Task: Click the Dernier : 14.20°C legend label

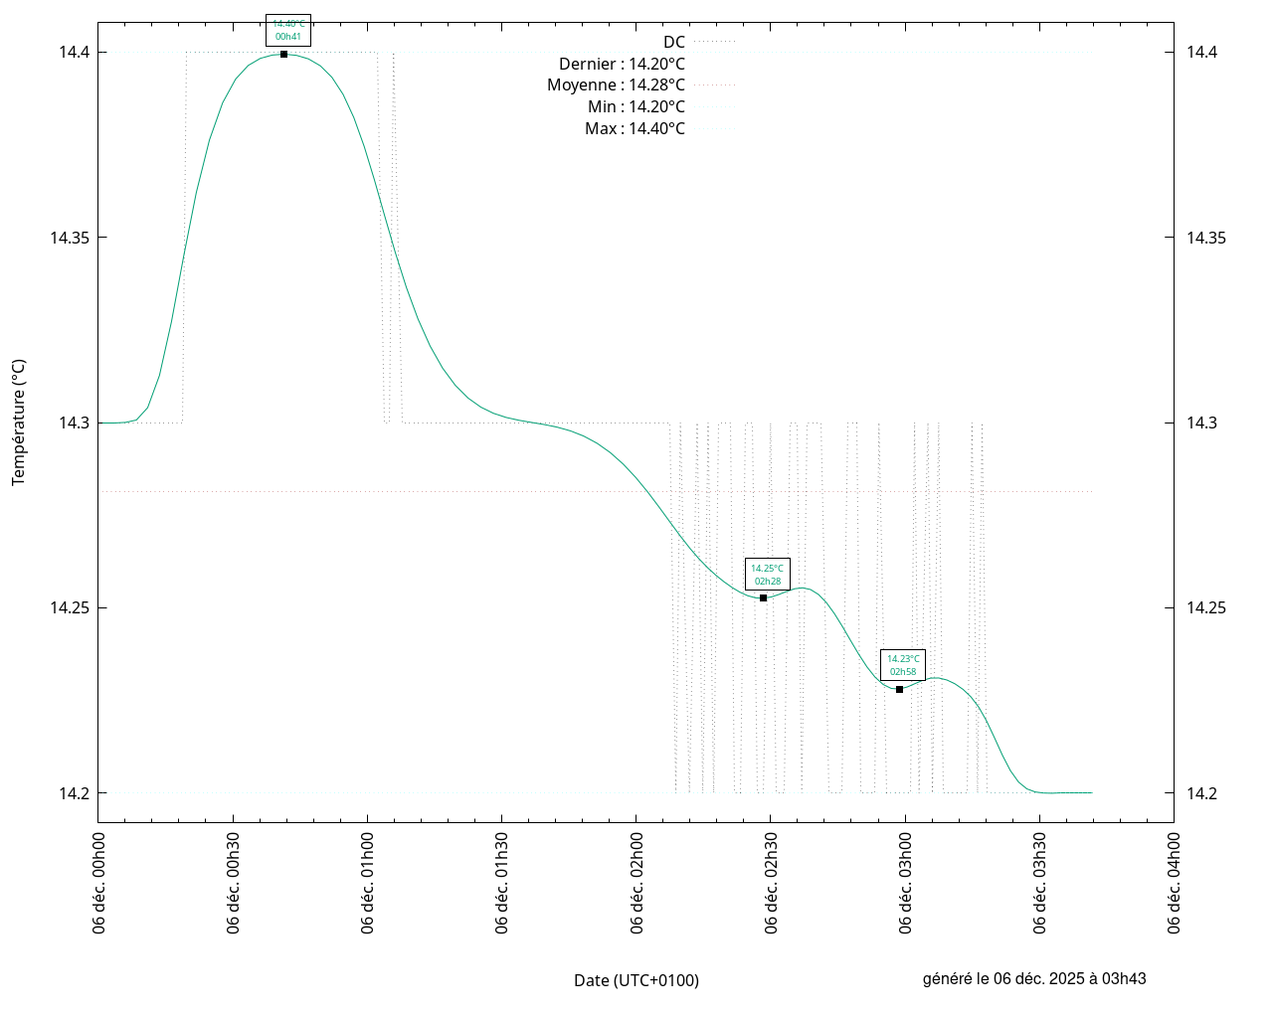Action: pos(622,64)
